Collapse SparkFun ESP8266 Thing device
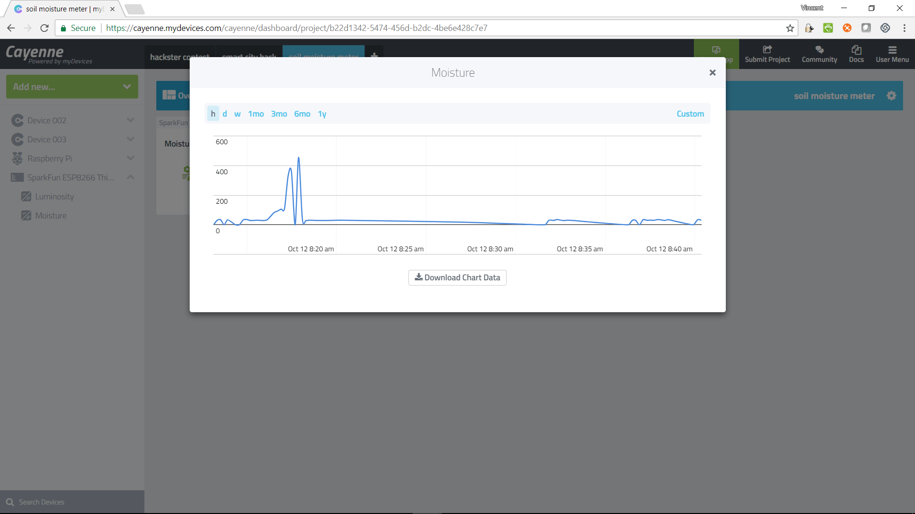The width and height of the screenshot is (915, 514). (x=130, y=178)
